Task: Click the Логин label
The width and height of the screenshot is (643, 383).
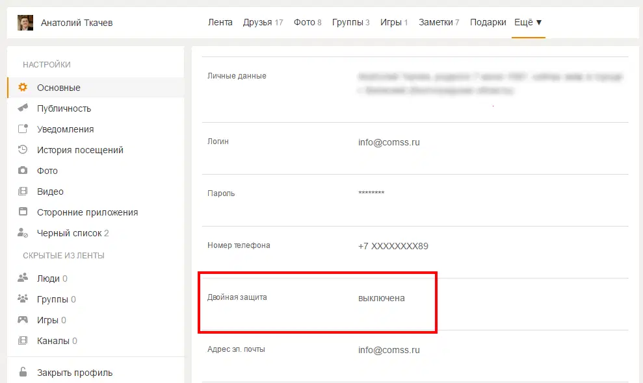Action: tap(218, 142)
